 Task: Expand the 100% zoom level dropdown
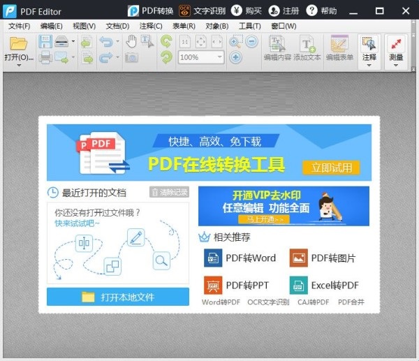point(220,57)
